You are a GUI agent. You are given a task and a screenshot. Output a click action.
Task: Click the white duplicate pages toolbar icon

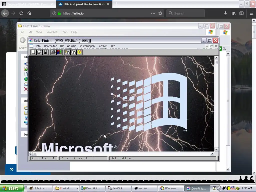coord(73,52)
